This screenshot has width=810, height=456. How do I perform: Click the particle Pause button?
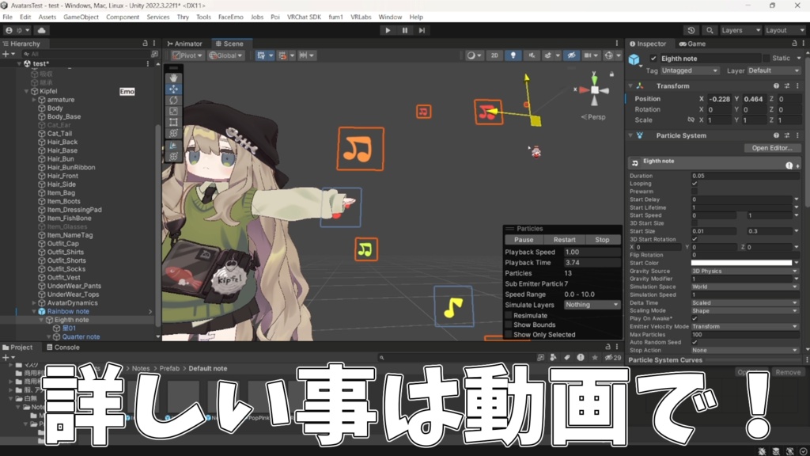pyautogui.click(x=524, y=240)
